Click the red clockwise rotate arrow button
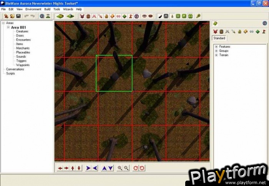 pyautogui.click(x=136, y=168)
